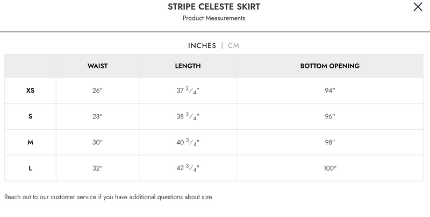430x217 pixels.
Task: Select the L size row label
Action: tap(30, 168)
